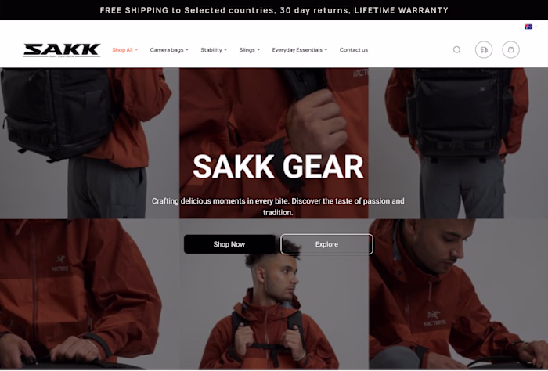This screenshot has height=371, width=548.
Task: Expand the Shop All dropdown menu
Action: (x=124, y=50)
